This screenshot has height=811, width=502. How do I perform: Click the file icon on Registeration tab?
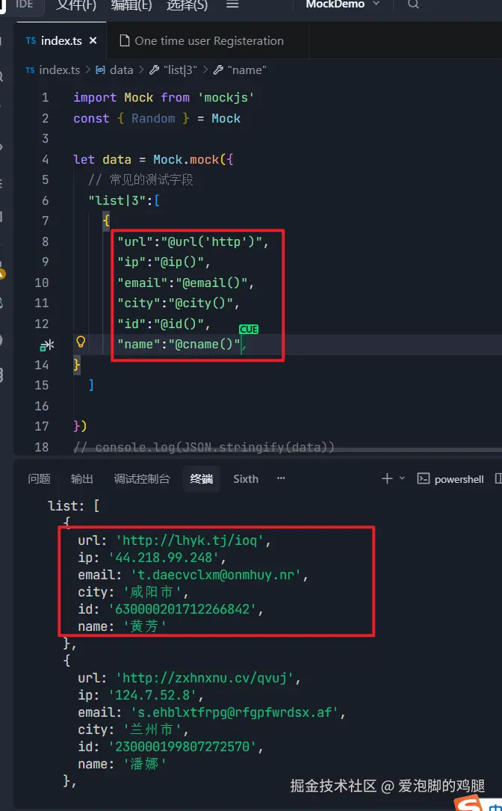pyautogui.click(x=124, y=40)
